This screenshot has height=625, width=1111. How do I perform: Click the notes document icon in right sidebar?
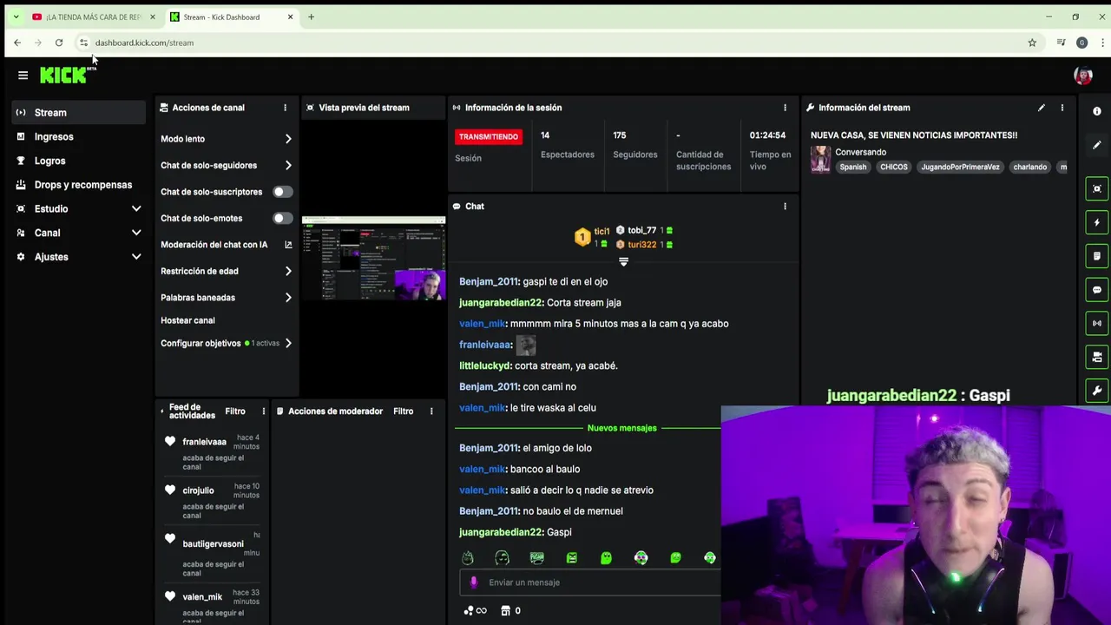pos(1097,256)
